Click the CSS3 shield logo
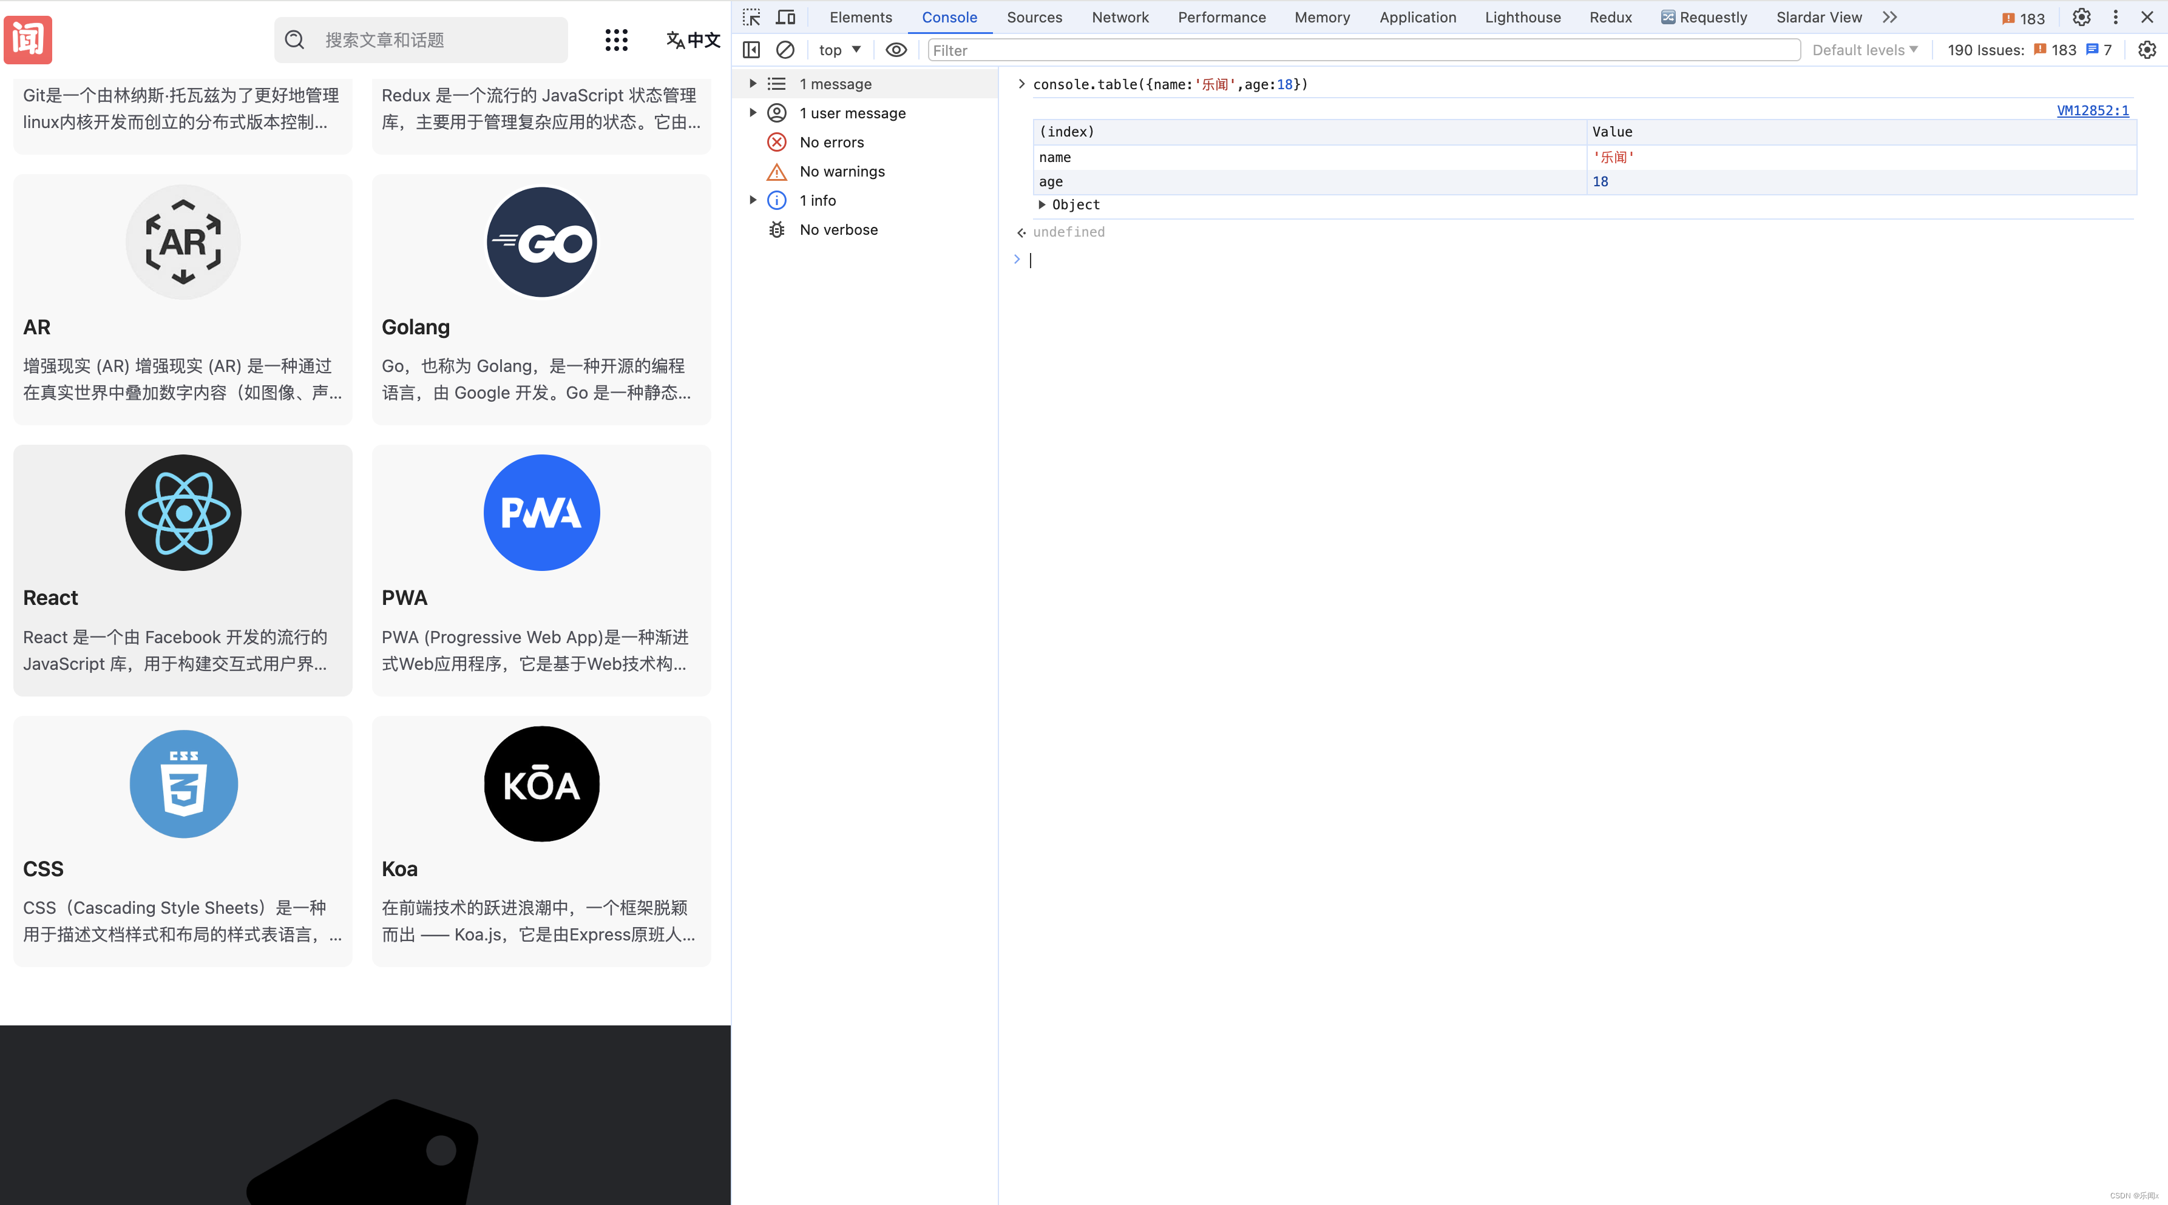Image resolution: width=2168 pixels, height=1205 pixels. (x=183, y=783)
